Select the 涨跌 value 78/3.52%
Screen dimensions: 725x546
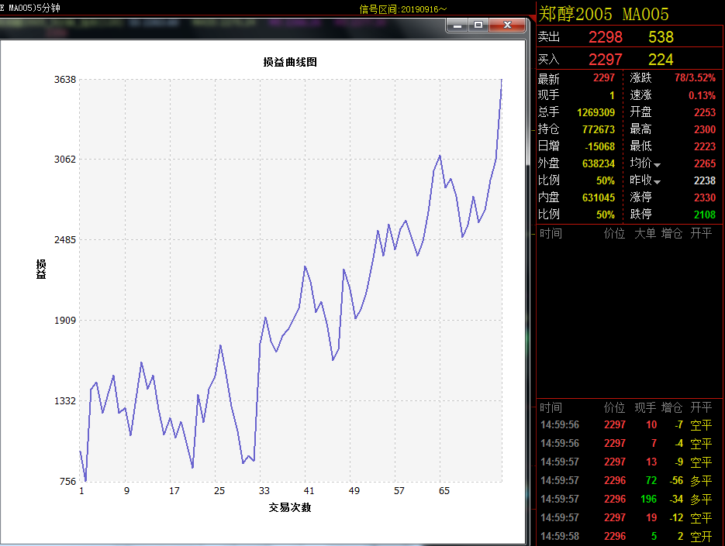point(695,77)
